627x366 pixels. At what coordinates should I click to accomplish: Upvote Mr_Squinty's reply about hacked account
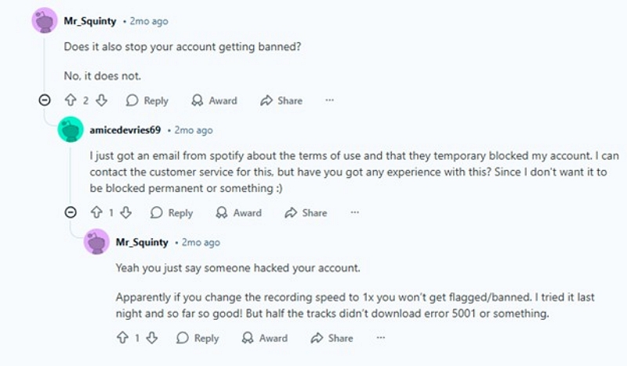pyautogui.click(x=121, y=338)
